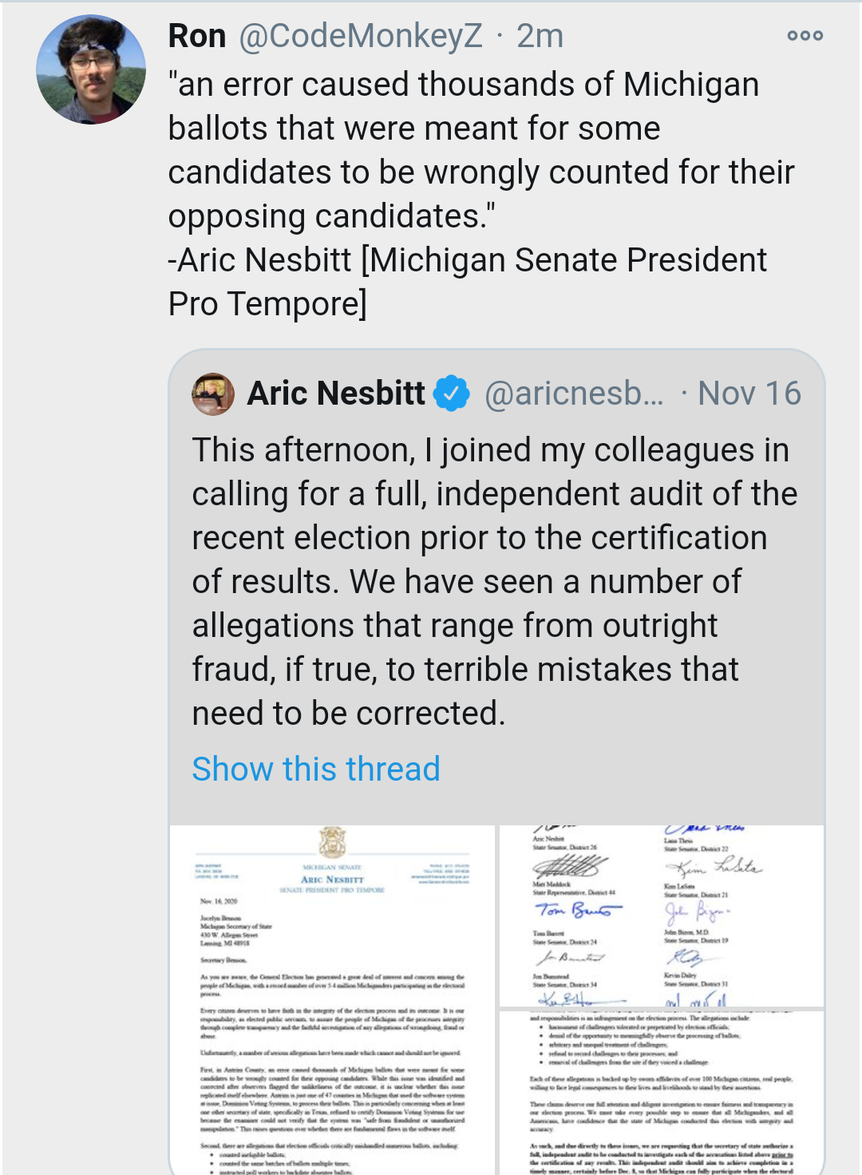Open the three-dot more options menu
862x1175 pixels.
coord(805,36)
